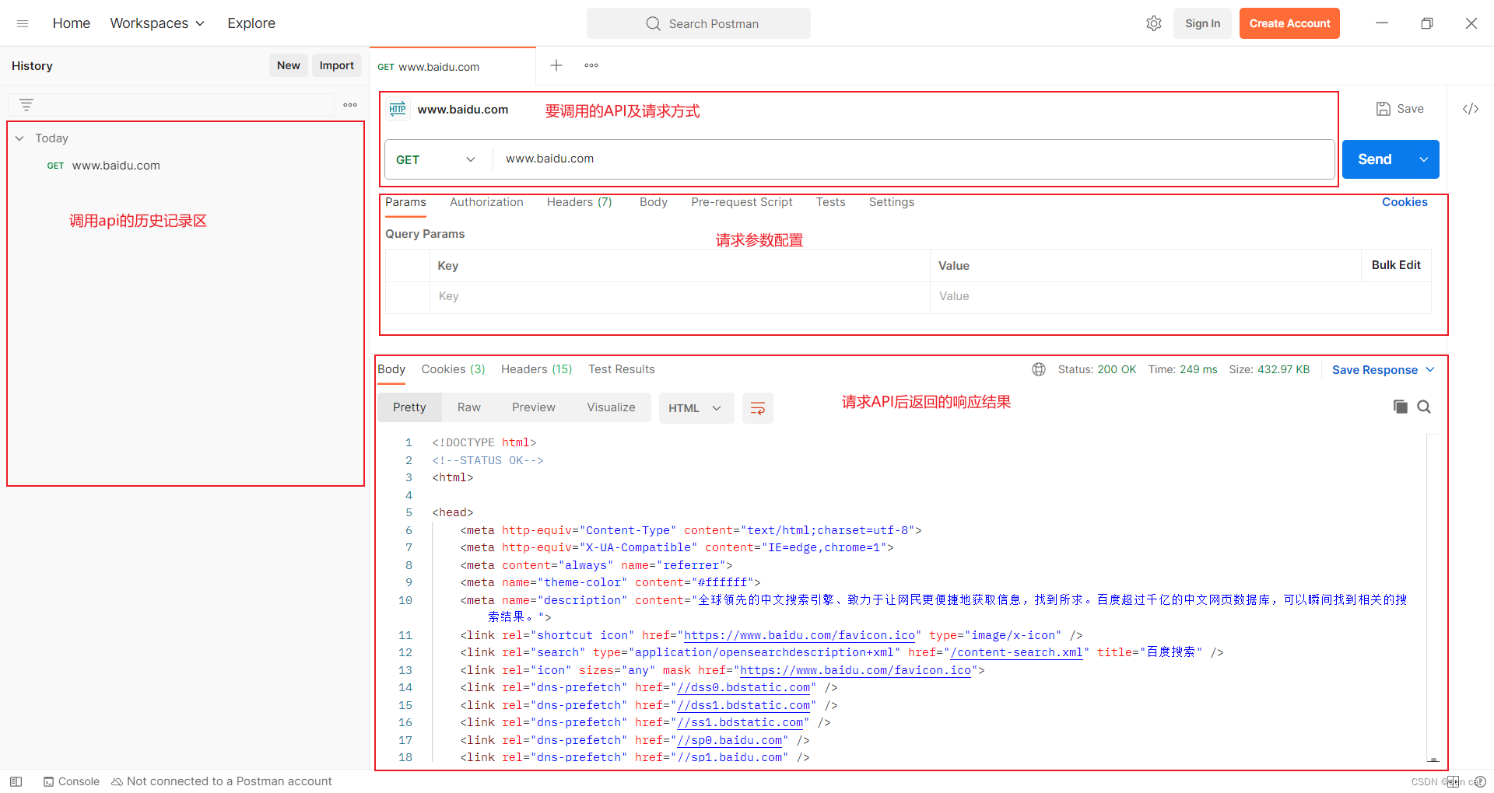Focus the Search Postman box
Screen dimensions: 1494x793
point(698,23)
